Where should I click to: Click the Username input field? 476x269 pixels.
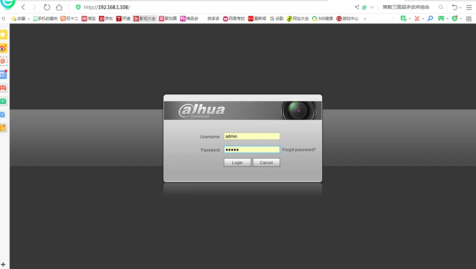click(252, 136)
